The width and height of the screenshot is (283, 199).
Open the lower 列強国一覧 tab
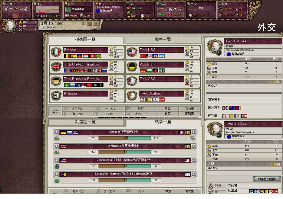point(86,122)
